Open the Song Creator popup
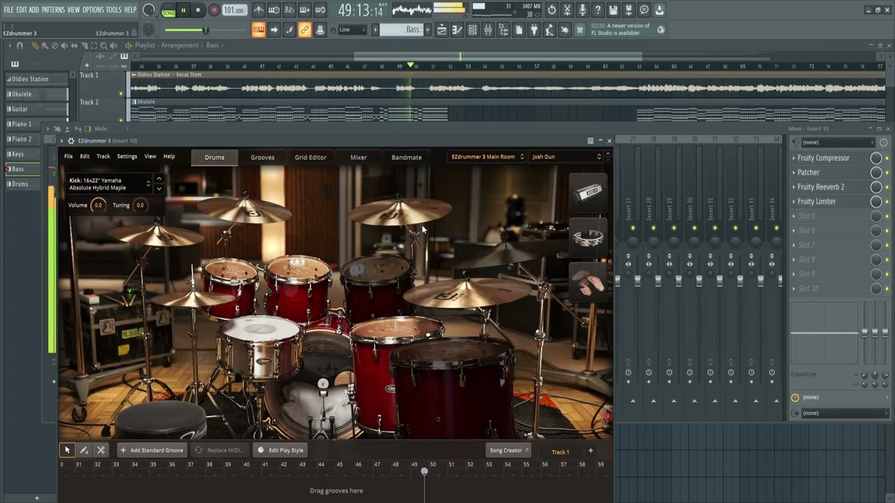 509,450
